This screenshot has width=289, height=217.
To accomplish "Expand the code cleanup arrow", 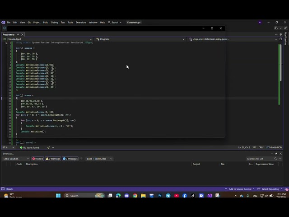I will (x=53, y=147).
